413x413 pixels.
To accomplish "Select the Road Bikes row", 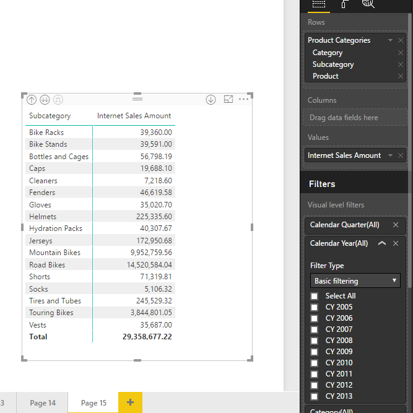I will click(x=100, y=265).
